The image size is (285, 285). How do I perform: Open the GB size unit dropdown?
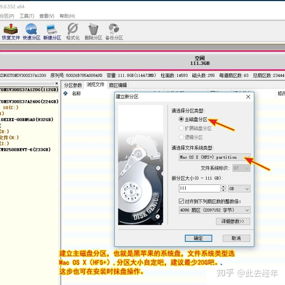239,188
